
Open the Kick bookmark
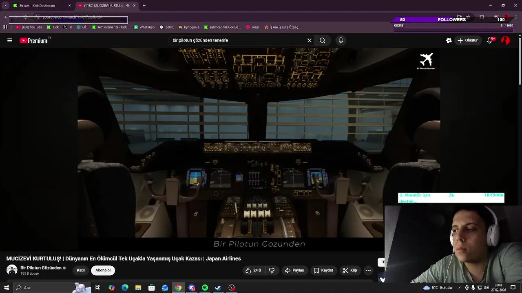click(x=53, y=27)
